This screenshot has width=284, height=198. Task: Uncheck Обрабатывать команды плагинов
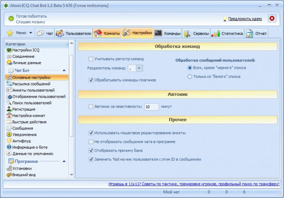click(91, 80)
